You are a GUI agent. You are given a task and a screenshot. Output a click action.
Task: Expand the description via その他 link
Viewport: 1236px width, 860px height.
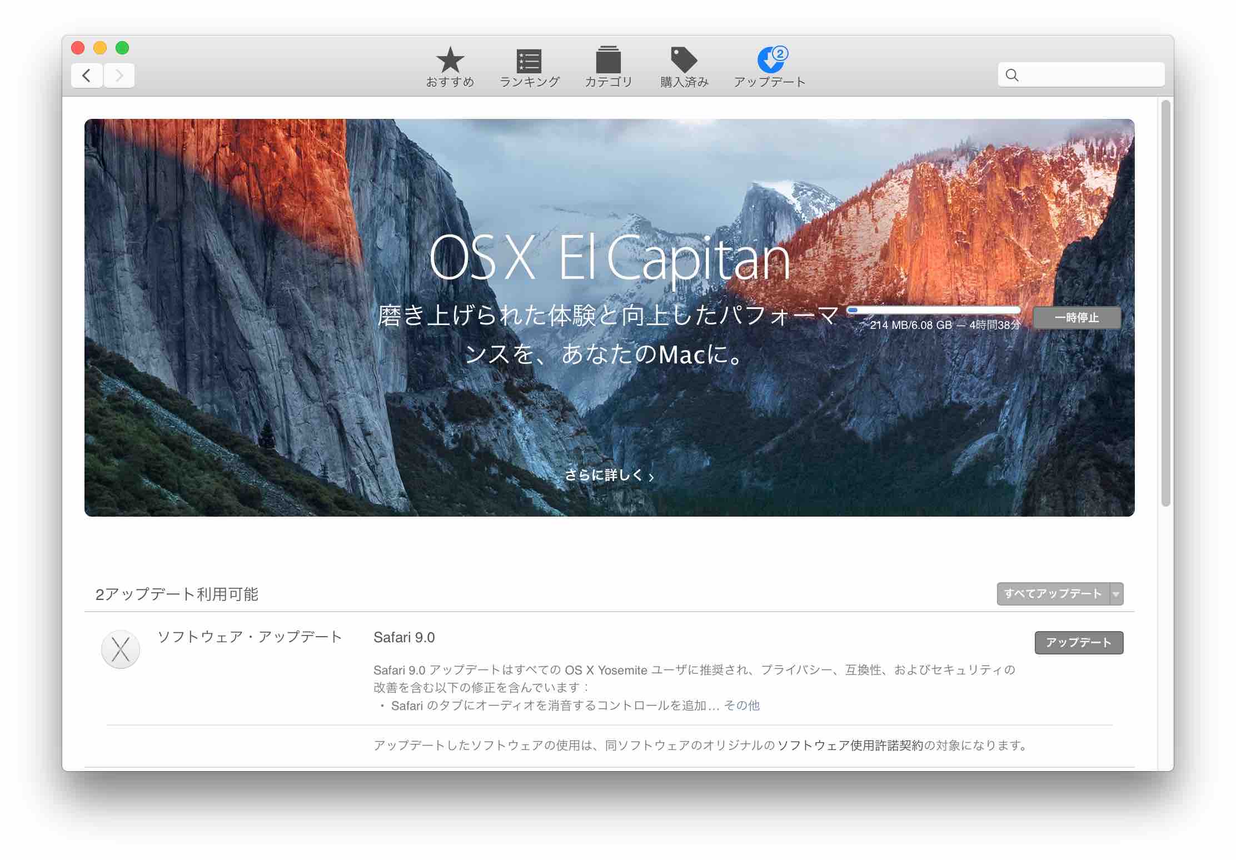(741, 706)
